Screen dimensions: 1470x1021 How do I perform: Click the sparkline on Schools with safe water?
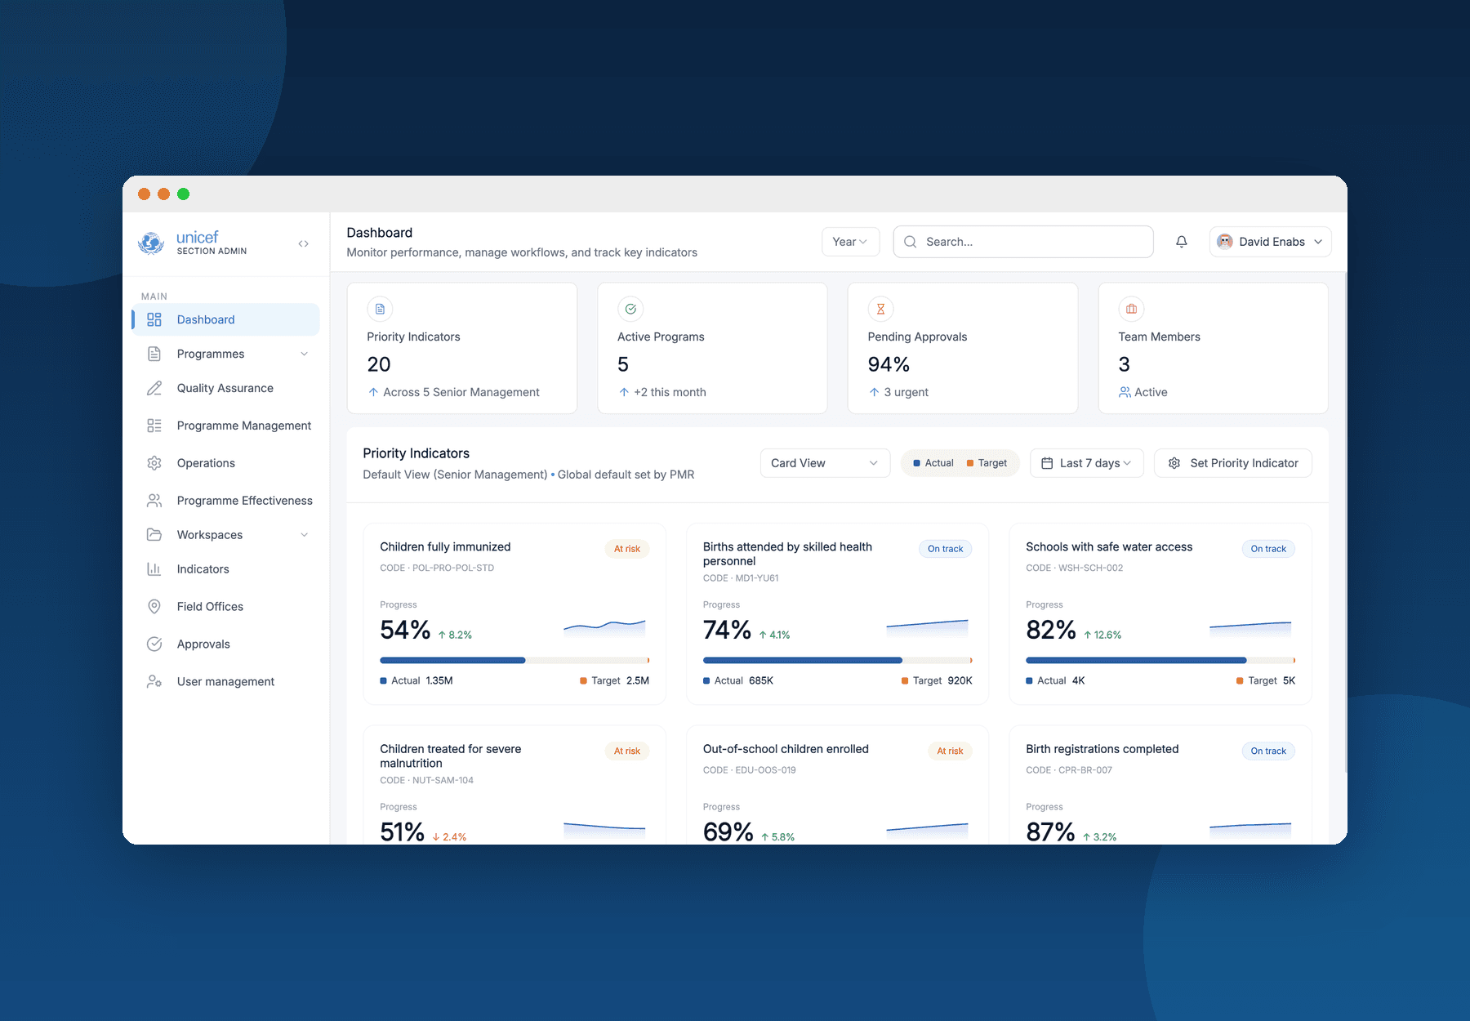pyautogui.click(x=1250, y=627)
